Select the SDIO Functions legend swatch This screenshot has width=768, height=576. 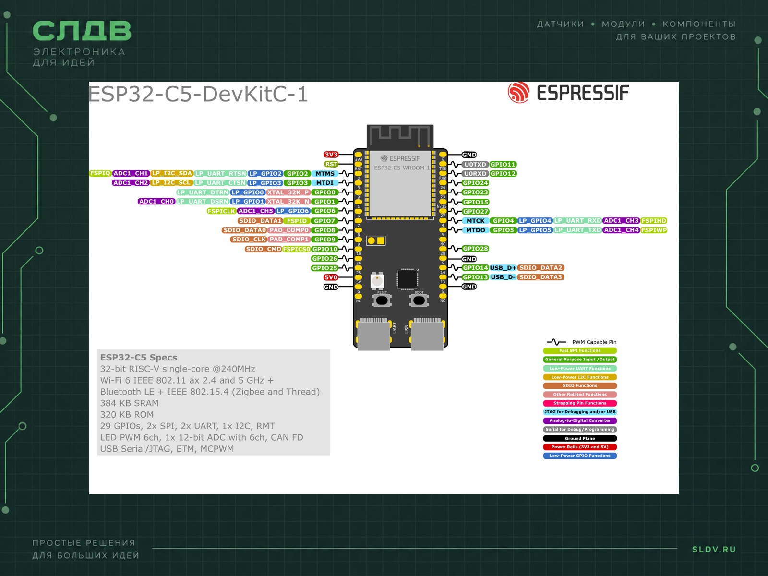pos(580,386)
